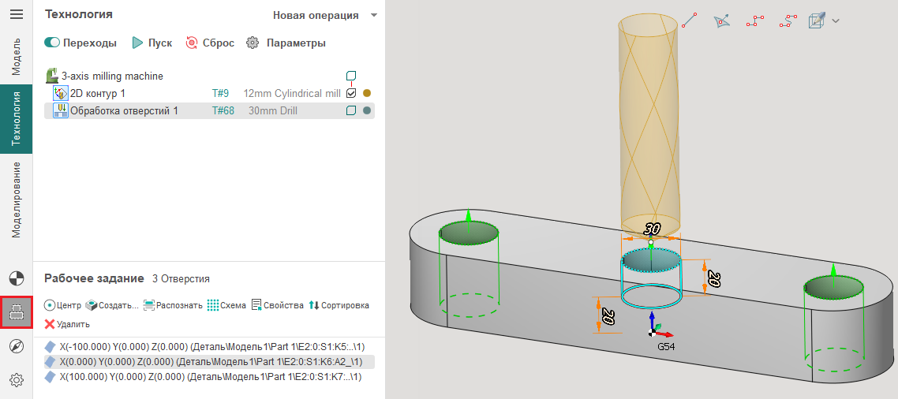898x399 pixels.
Task: Click the settings gear in left sidebar
Action: tap(16, 380)
